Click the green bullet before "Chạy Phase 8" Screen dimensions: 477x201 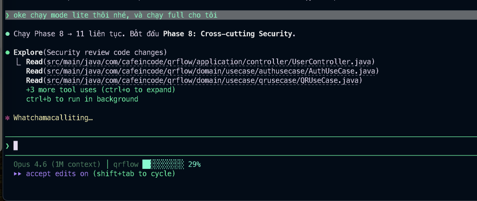[x=7, y=34]
